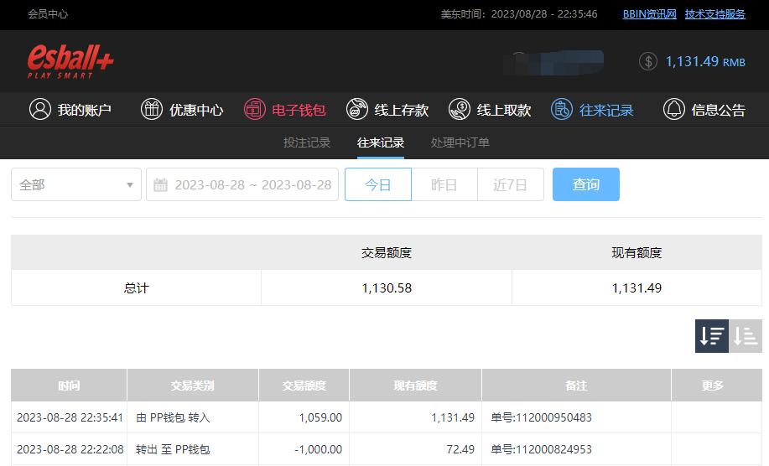Click the 线上取款 withdrawal icon
The image size is (769, 466).
pyautogui.click(x=460, y=109)
